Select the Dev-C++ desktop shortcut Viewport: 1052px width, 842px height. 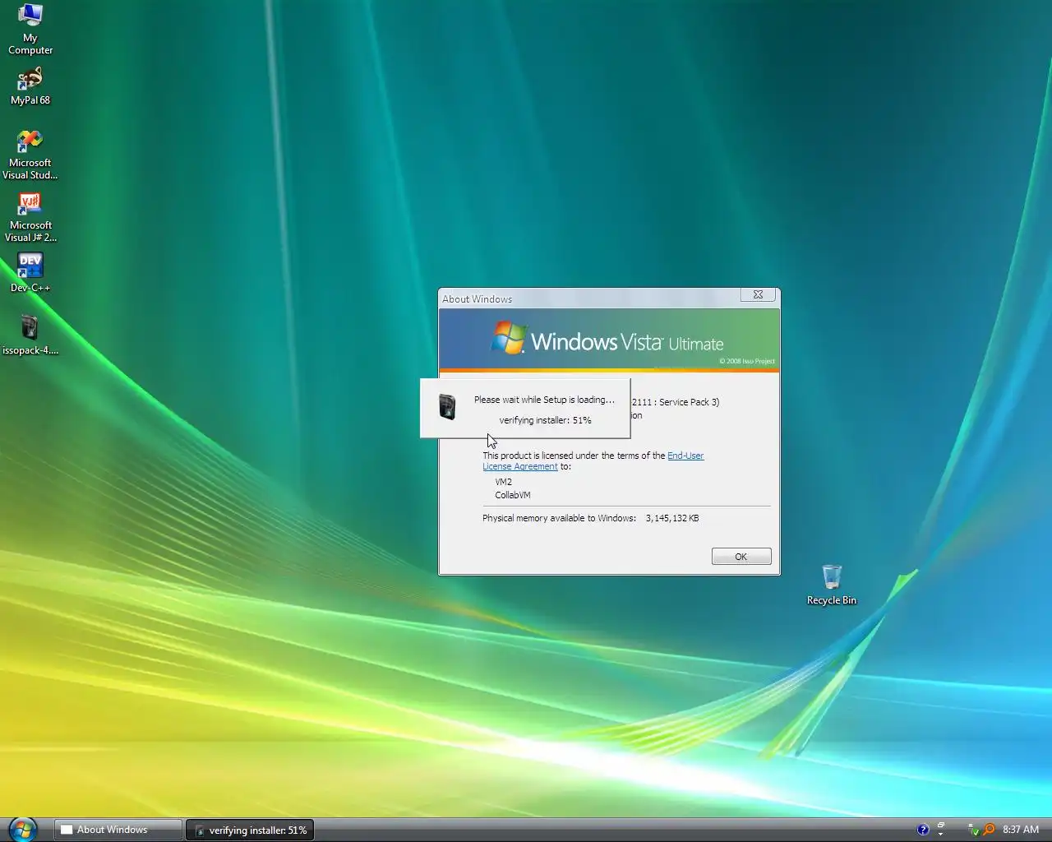tap(30, 274)
